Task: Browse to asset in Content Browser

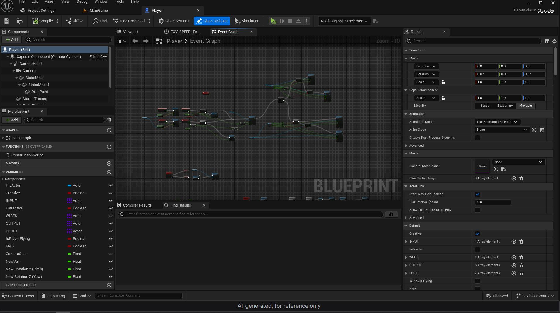Action: tap(20, 21)
